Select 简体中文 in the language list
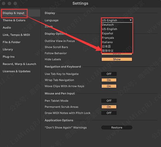Viewport: 161px width, 147px height. point(108,51)
